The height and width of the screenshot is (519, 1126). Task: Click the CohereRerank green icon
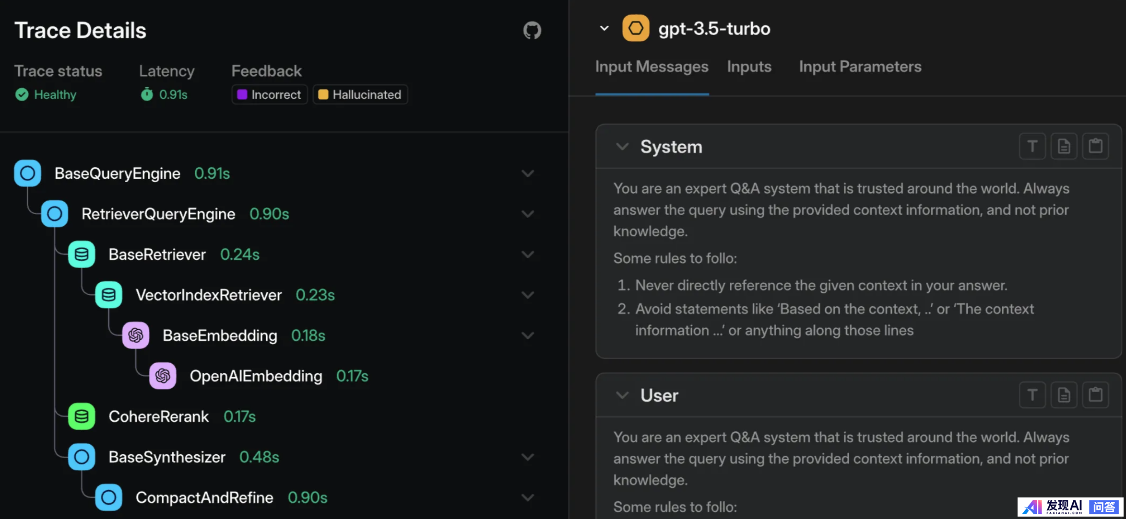(82, 416)
